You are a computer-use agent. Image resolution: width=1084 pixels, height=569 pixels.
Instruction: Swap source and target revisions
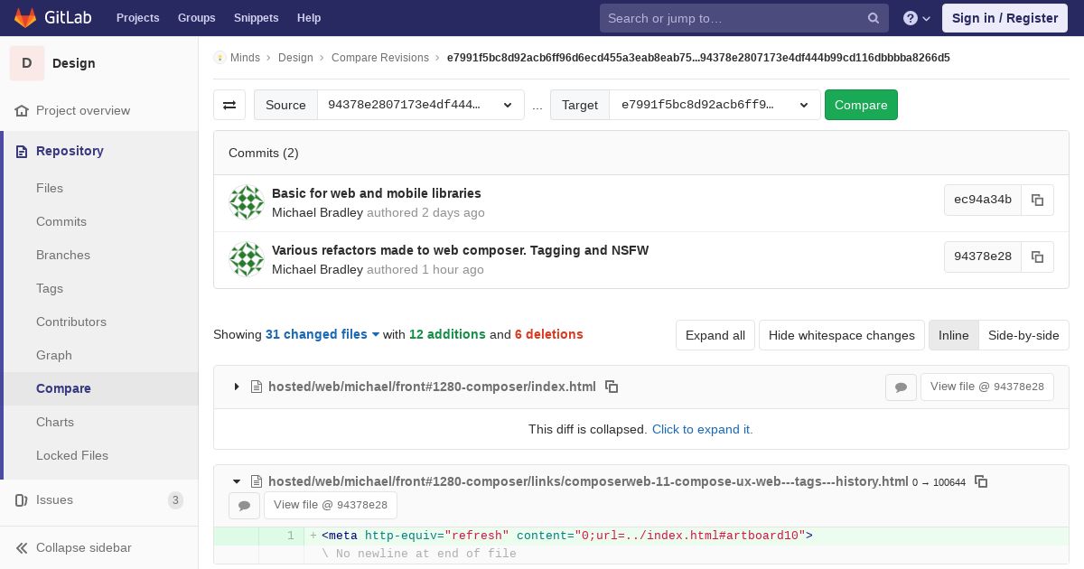click(229, 105)
